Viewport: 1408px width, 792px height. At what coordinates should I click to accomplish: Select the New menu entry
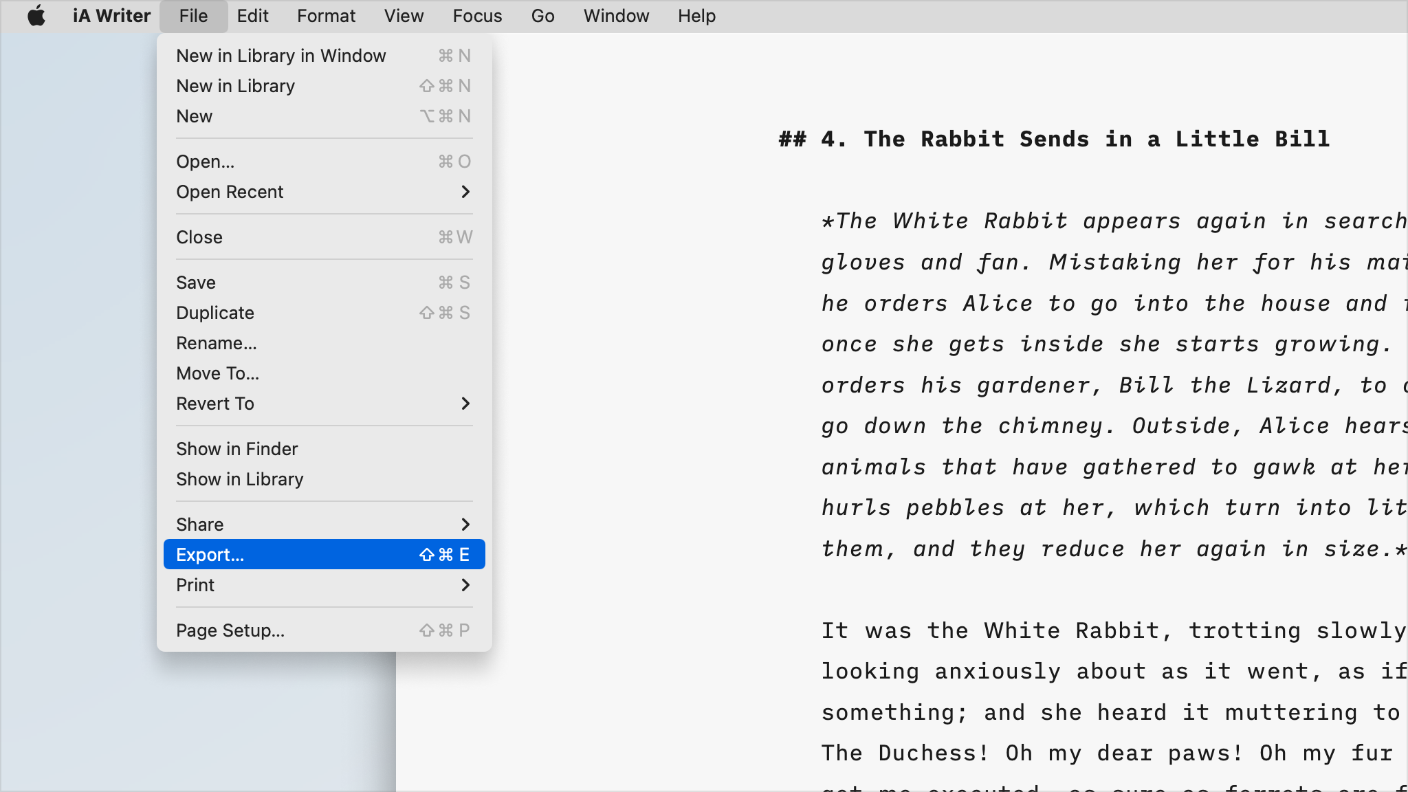coord(324,116)
